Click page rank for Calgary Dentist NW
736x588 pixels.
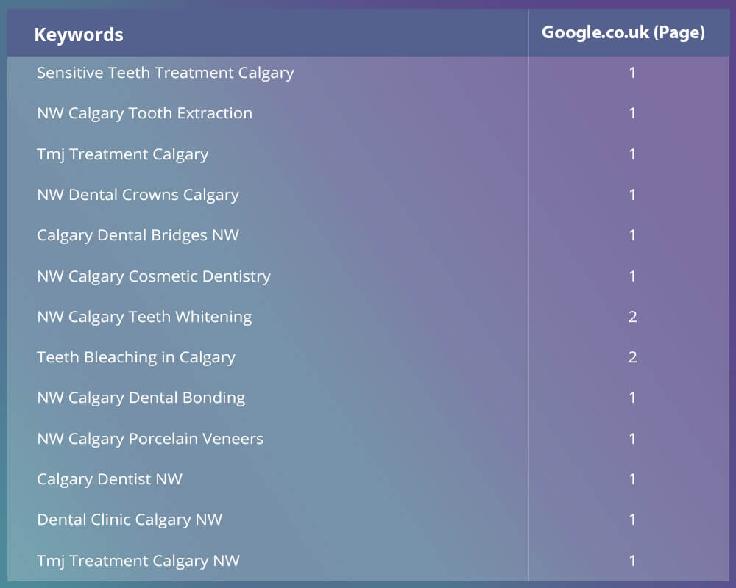pos(632,479)
